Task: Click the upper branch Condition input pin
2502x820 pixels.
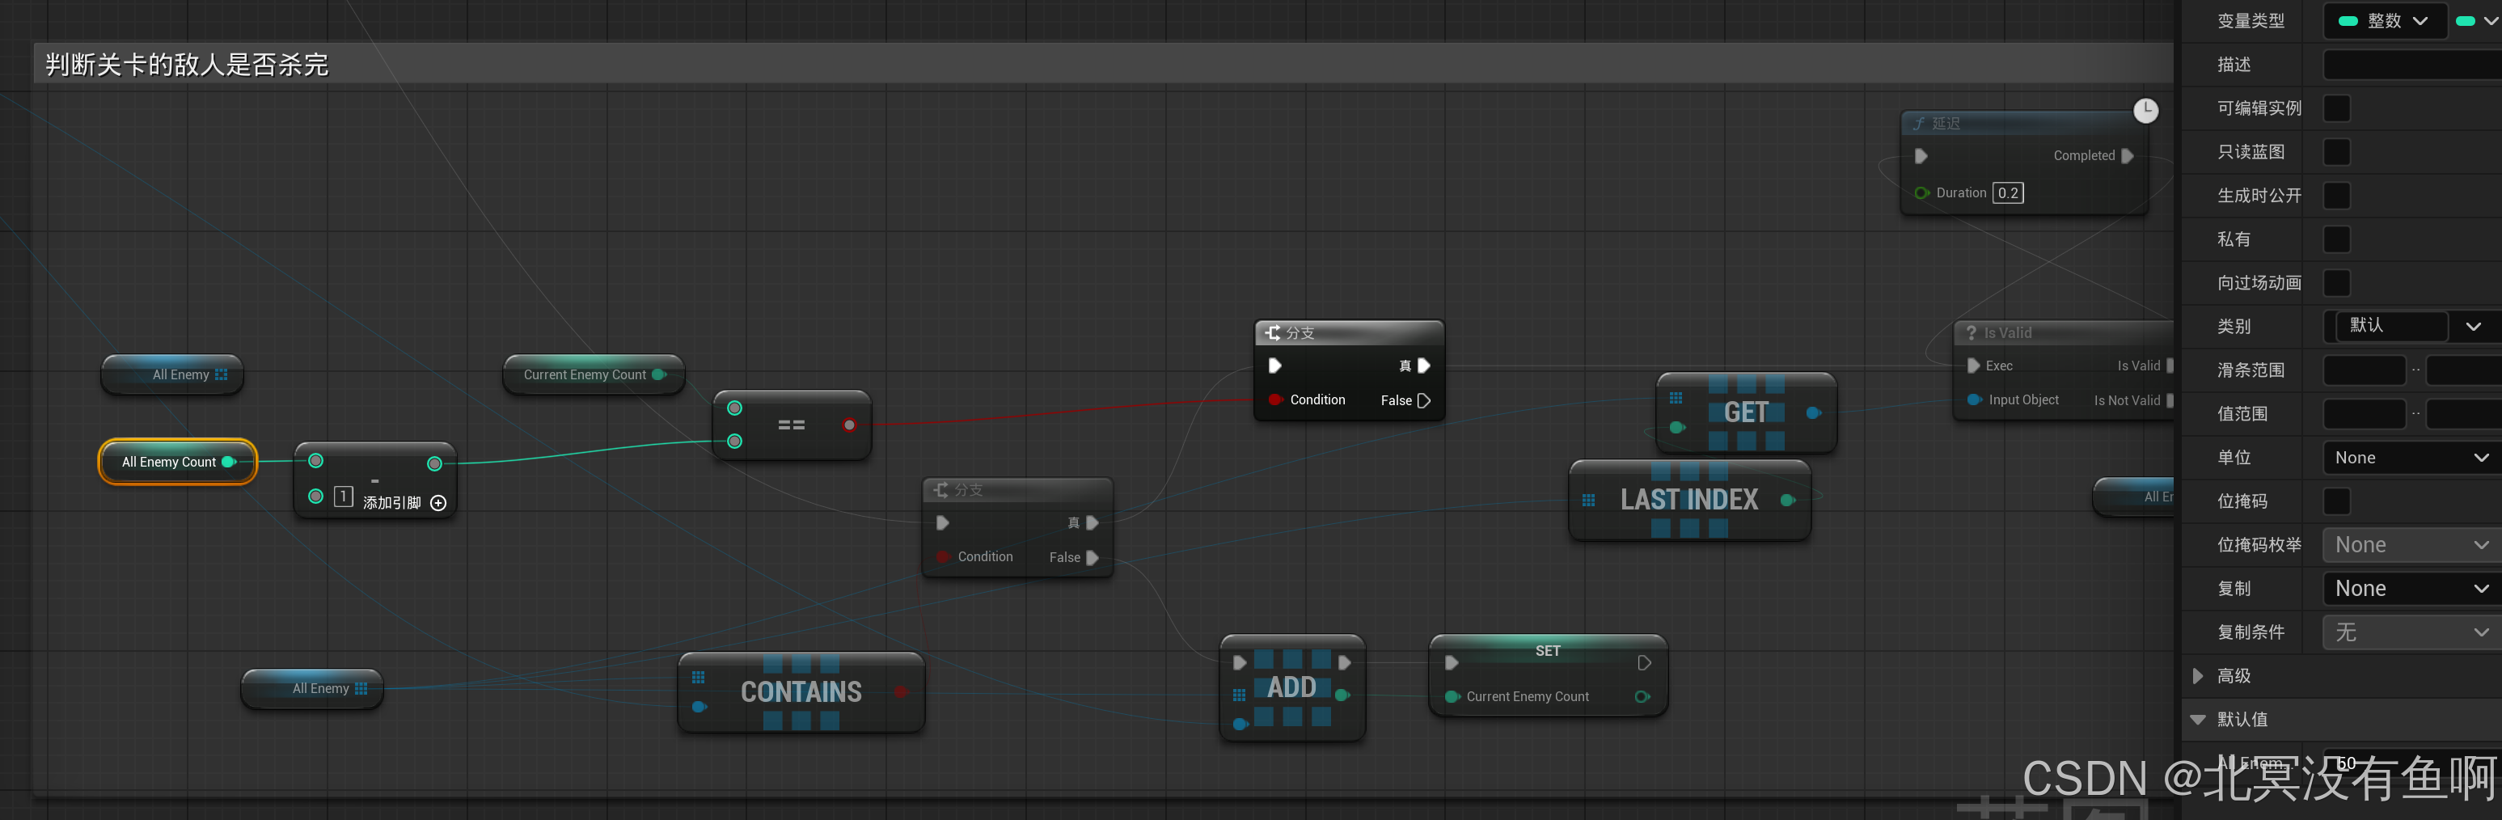Action: [x=1275, y=399]
